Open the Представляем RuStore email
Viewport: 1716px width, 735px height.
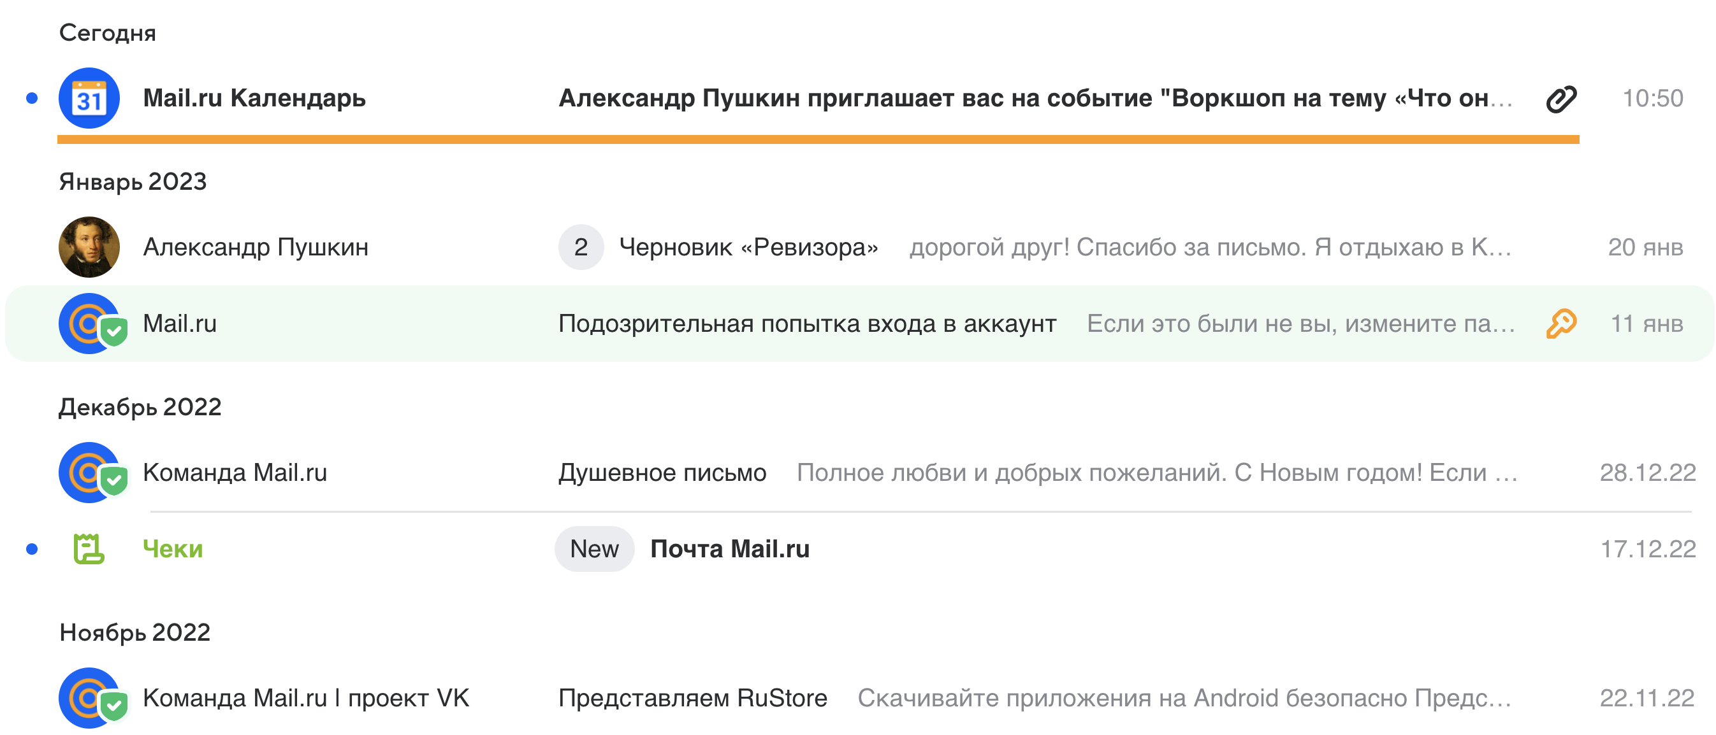692,697
